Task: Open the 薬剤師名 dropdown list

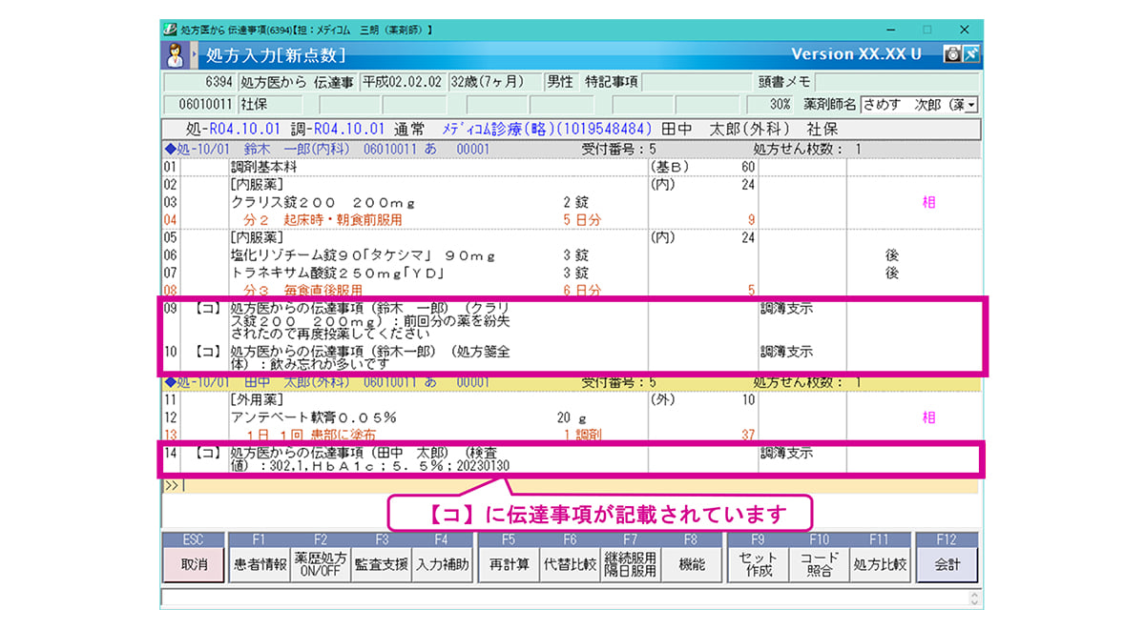Action: click(x=970, y=105)
